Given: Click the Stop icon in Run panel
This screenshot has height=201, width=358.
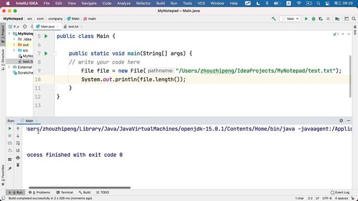Looking at the screenshot, I should pyautogui.click(x=10, y=136).
